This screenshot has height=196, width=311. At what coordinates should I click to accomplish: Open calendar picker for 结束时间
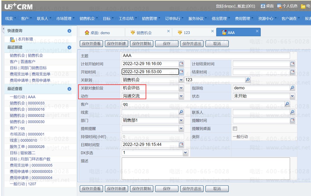292,72
